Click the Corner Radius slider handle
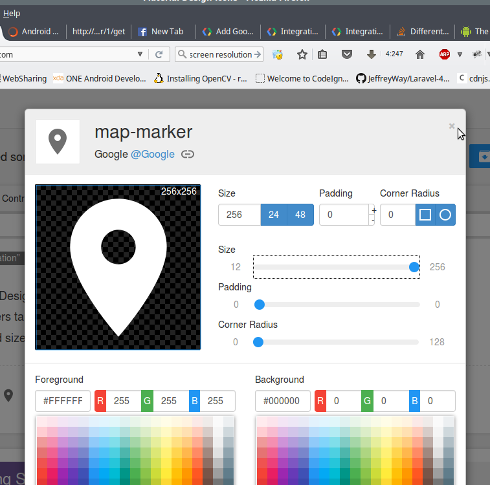Viewport: 490px width, 485px height. click(258, 342)
